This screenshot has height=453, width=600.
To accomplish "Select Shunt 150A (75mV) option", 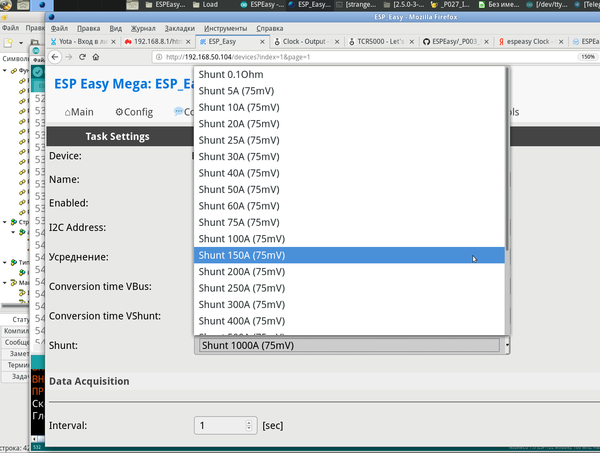I will tap(242, 255).
